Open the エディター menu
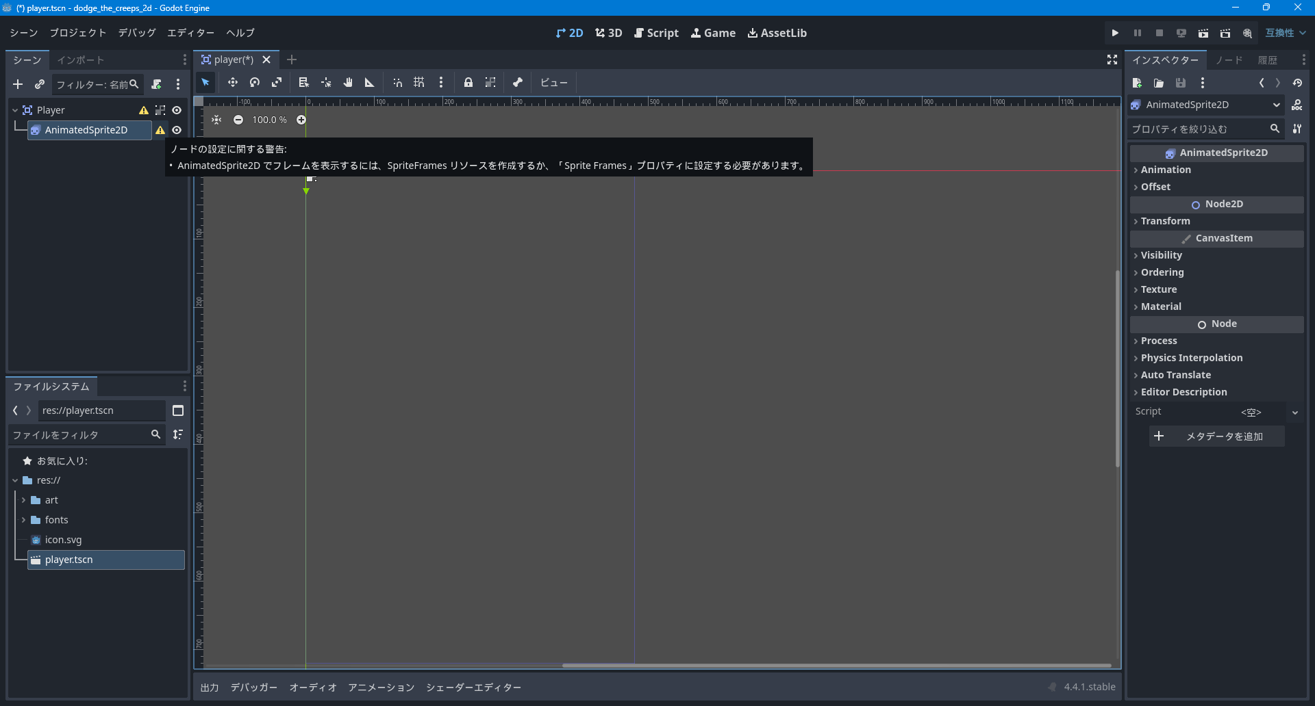 191,33
